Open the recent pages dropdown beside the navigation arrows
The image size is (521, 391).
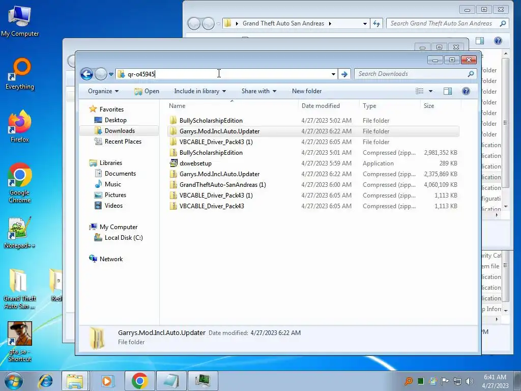coord(111,74)
